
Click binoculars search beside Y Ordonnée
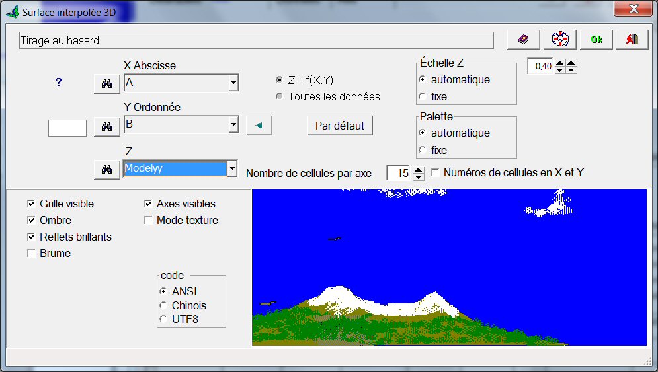coord(106,126)
